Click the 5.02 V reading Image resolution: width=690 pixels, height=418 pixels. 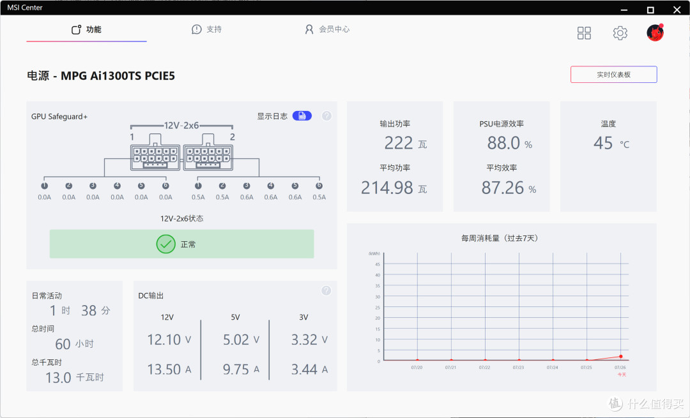(241, 340)
